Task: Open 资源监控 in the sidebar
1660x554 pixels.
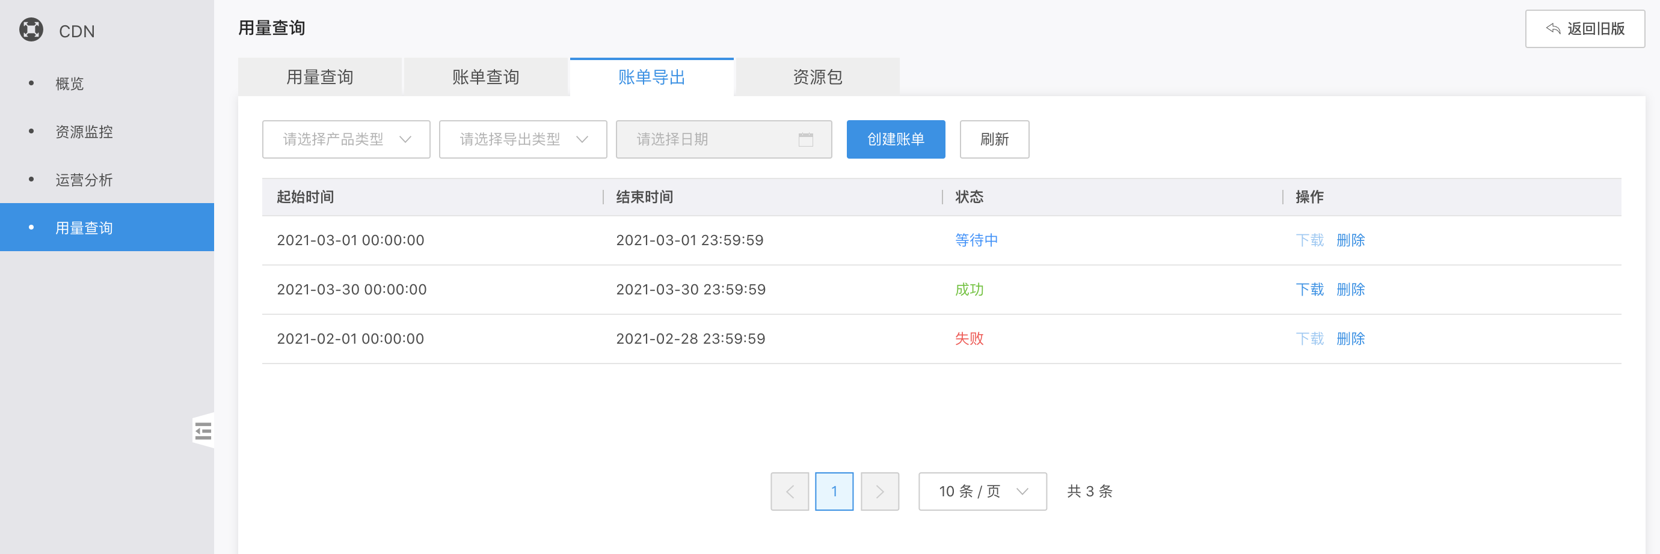Action: click(84, 132)
